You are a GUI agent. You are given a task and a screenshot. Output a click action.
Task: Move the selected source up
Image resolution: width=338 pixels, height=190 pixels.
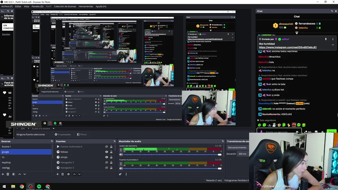[74, 174]
